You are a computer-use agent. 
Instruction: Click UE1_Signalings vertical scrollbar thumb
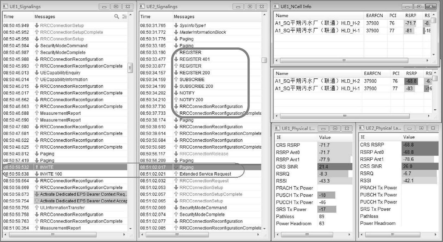click(130, 68)
